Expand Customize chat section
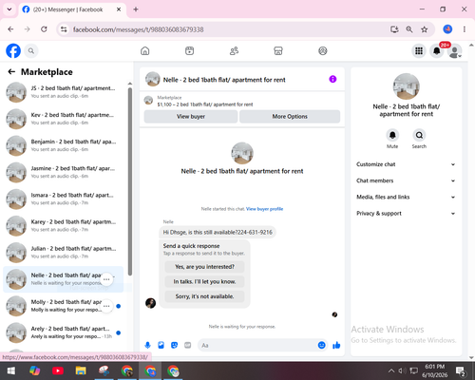The width and height of the screenshot is (475, 380). 406,164
